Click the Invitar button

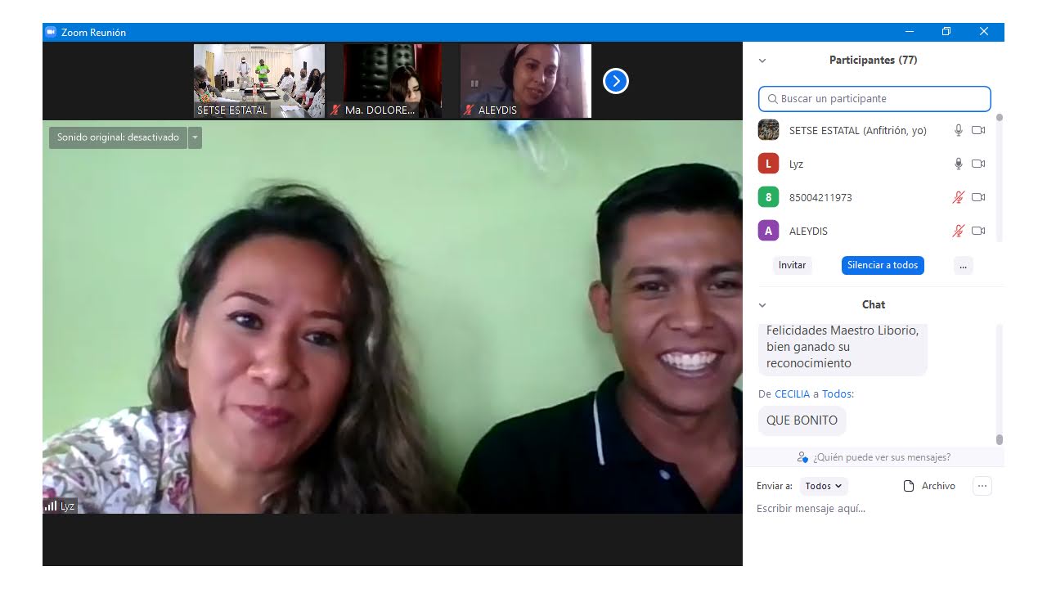(x=792, y=265)
